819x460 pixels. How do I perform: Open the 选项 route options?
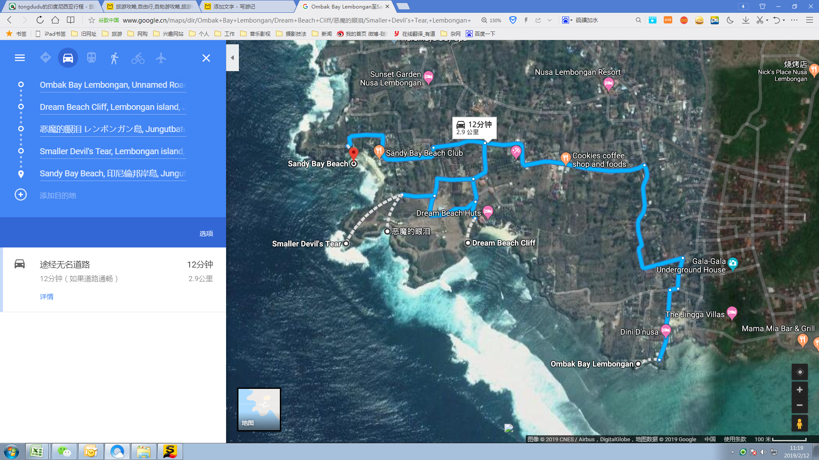click(x=206, y=233)
